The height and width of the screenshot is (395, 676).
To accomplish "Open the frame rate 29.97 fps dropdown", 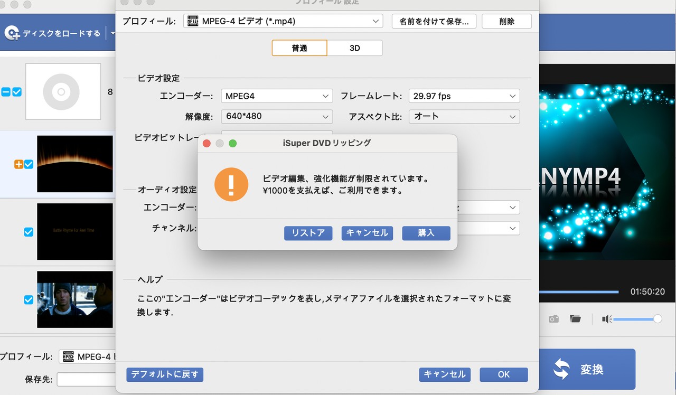I will coord(464,96).
